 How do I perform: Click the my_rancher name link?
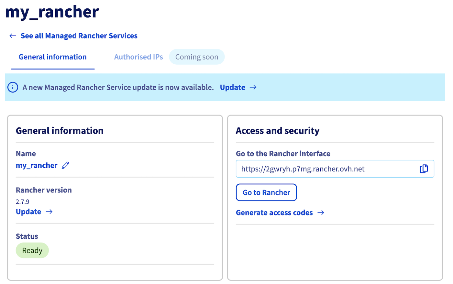coord(37,165)
